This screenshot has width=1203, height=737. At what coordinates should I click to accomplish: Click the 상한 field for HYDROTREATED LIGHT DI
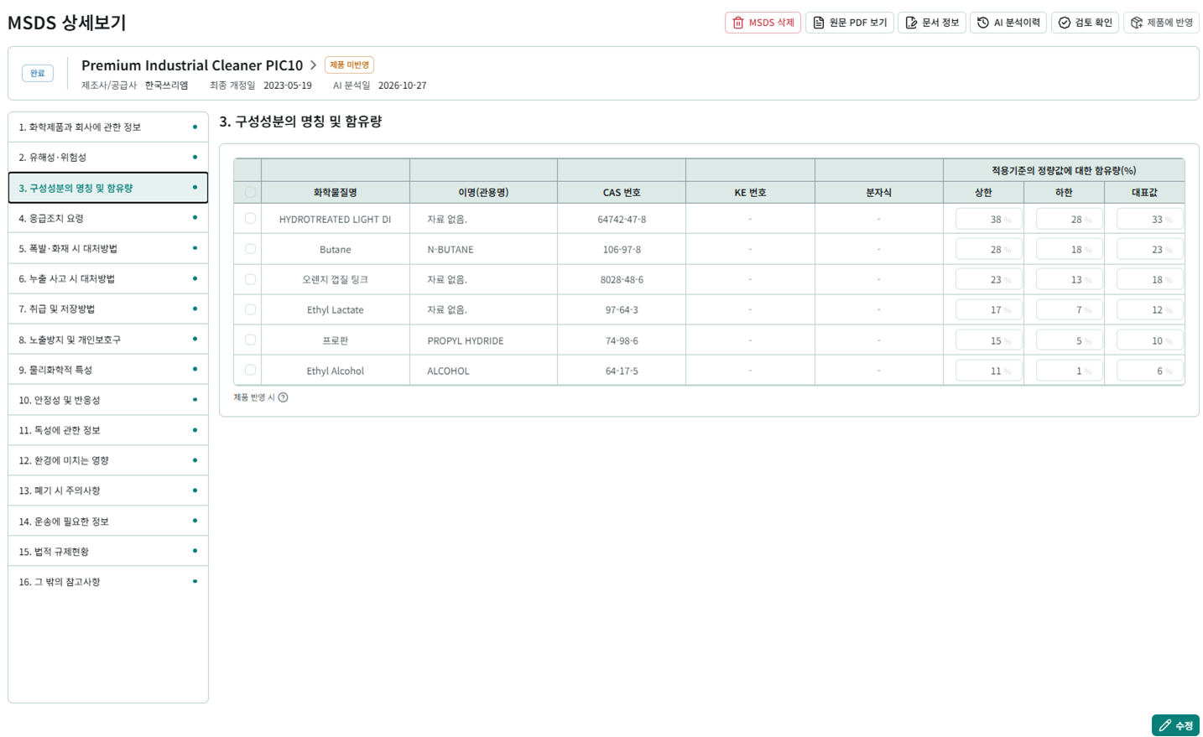click(x=988, y=219)
